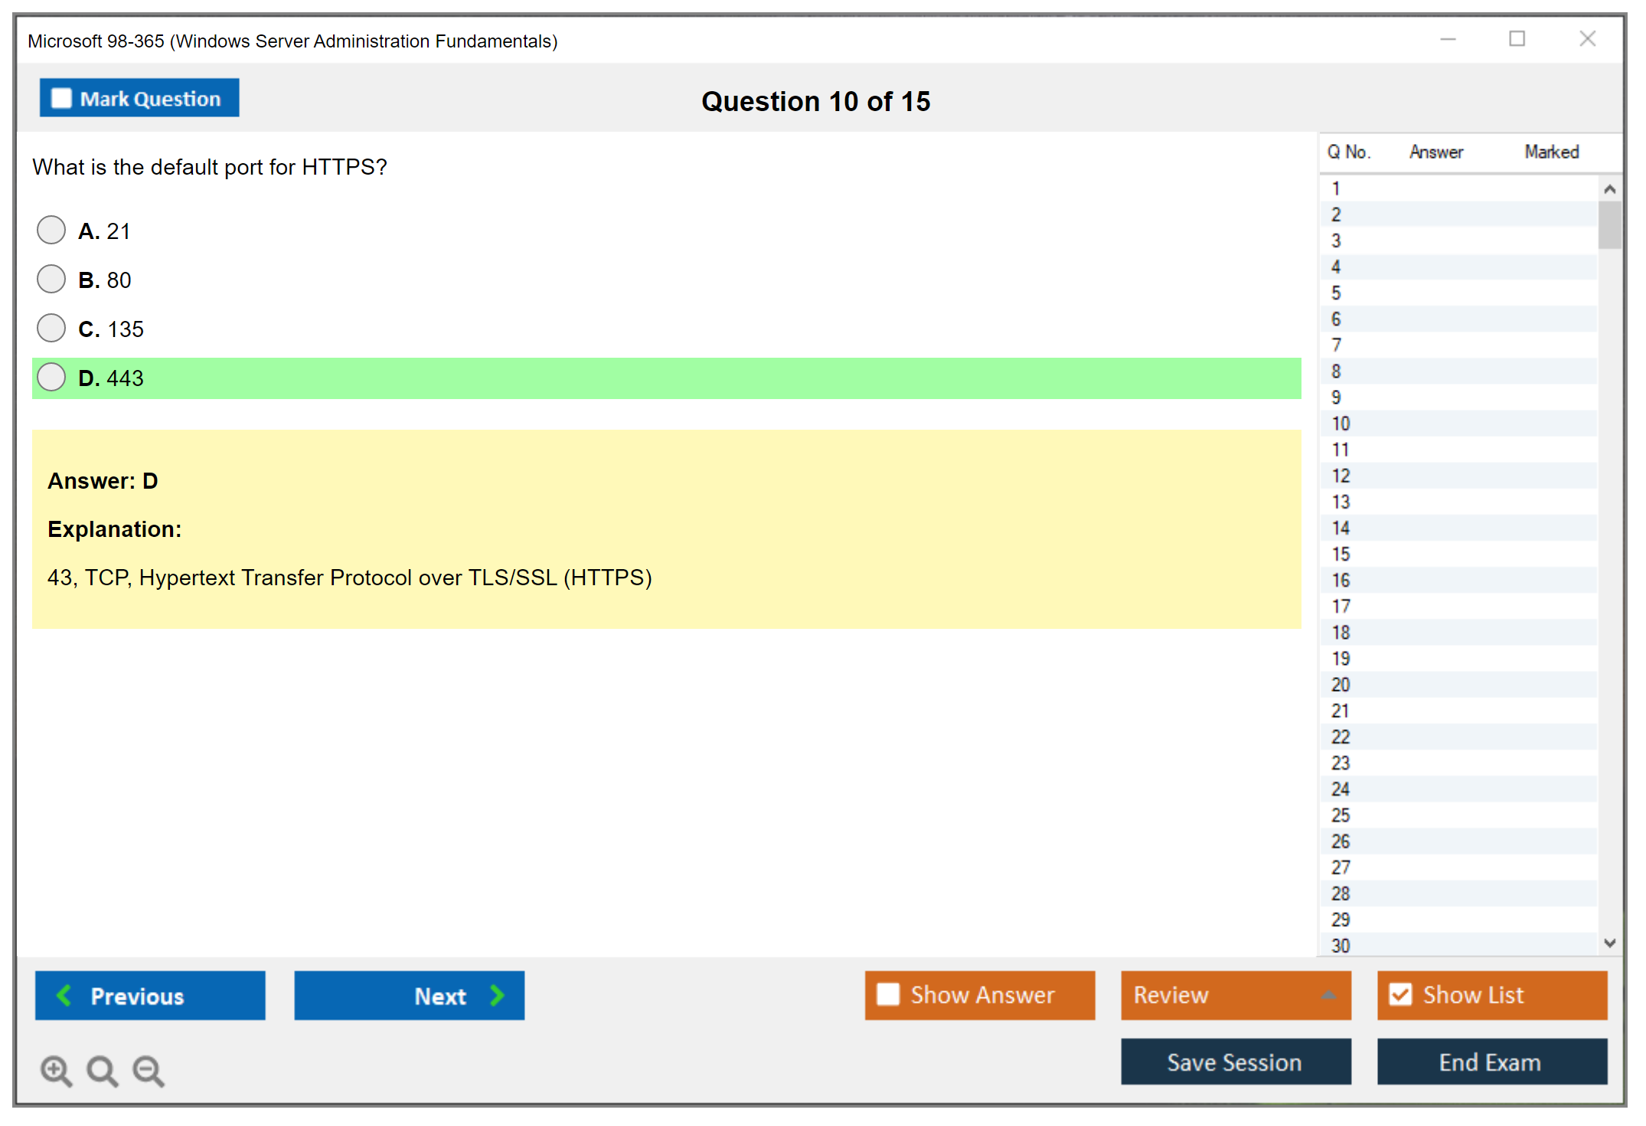Viewport: 1646px width, 1126px height.
Task: Click the zoom out magnifier icon
Action: (148, 1071)
